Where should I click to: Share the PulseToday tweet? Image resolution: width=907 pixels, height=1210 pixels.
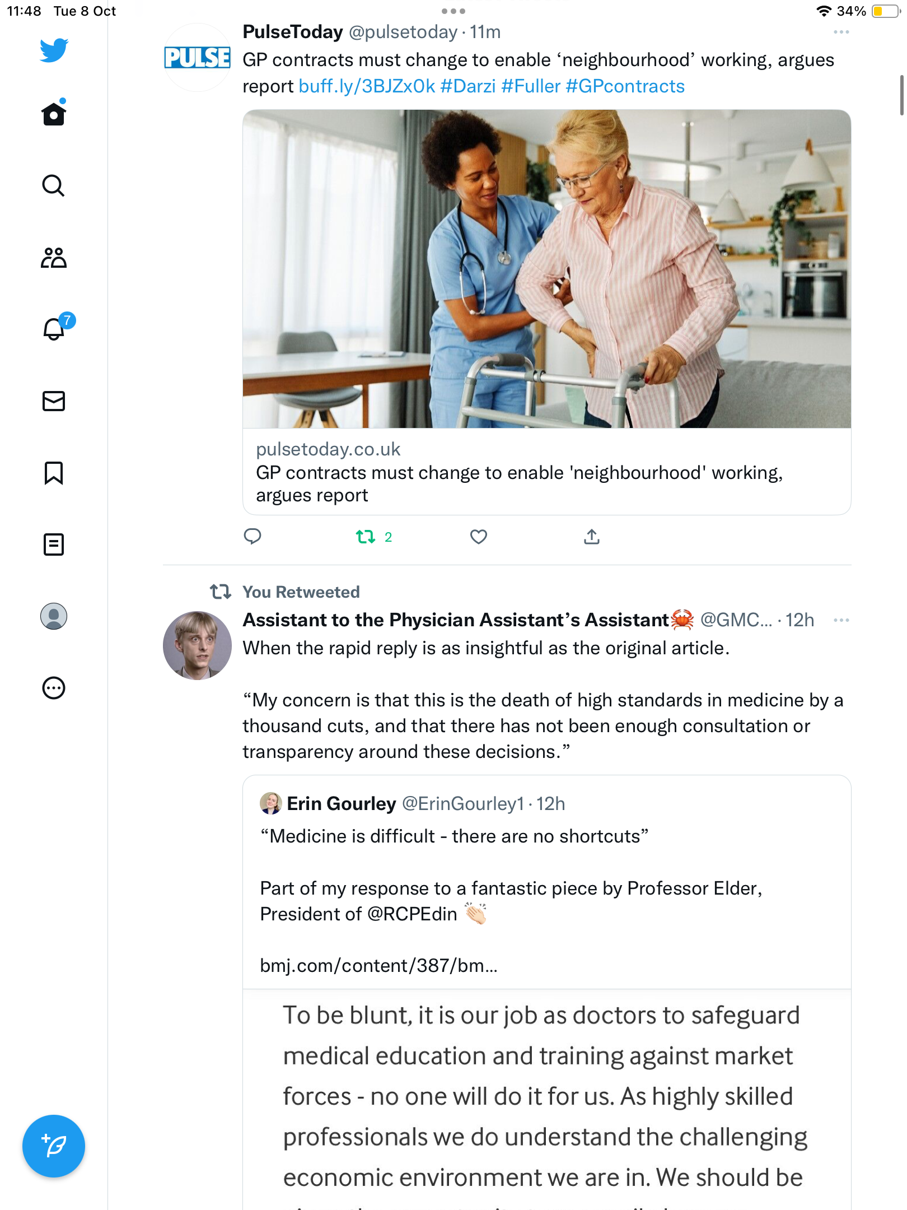click(x=592, y=537)
